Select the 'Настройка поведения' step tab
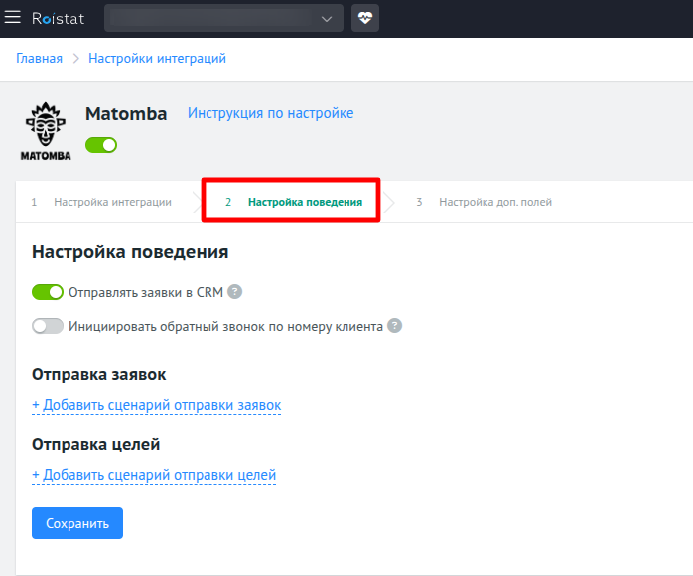The image size is (693, 576). [304, 202]
